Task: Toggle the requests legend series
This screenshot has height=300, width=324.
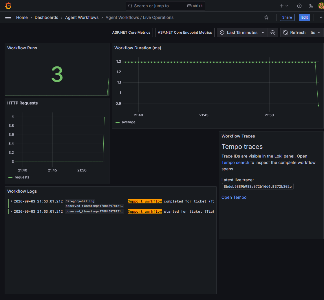Action: (22, 177)
